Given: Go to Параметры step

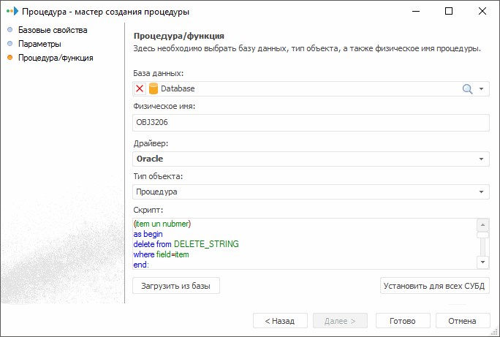Looking at the screenshot, I should coord(40,44).
